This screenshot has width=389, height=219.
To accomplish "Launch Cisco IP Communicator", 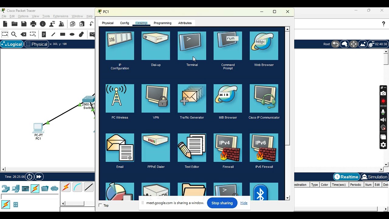I will point(264,98).
